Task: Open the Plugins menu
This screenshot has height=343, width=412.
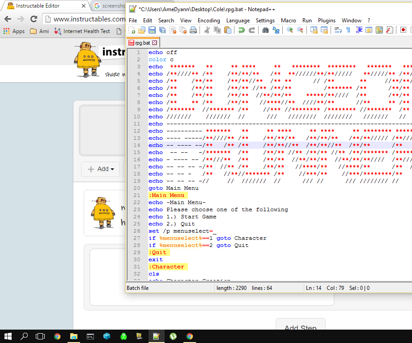Action: (327, 21)
